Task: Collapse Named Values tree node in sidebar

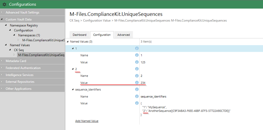Action: [6, 45]
